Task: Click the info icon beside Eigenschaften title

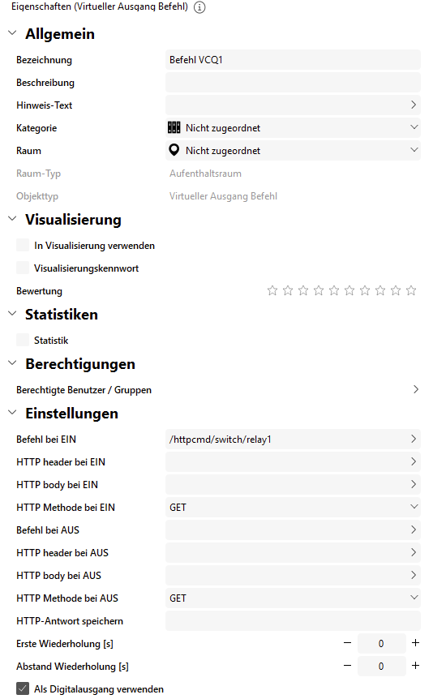Action: (199, 7)
